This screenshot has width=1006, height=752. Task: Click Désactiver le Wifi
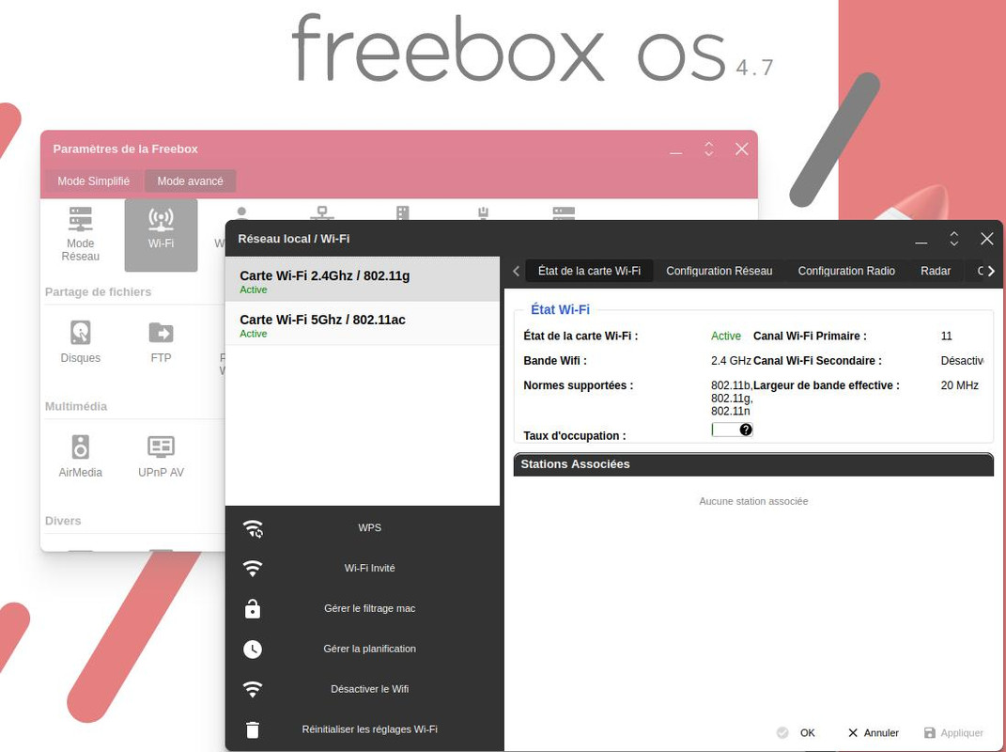tap(369, 689)
